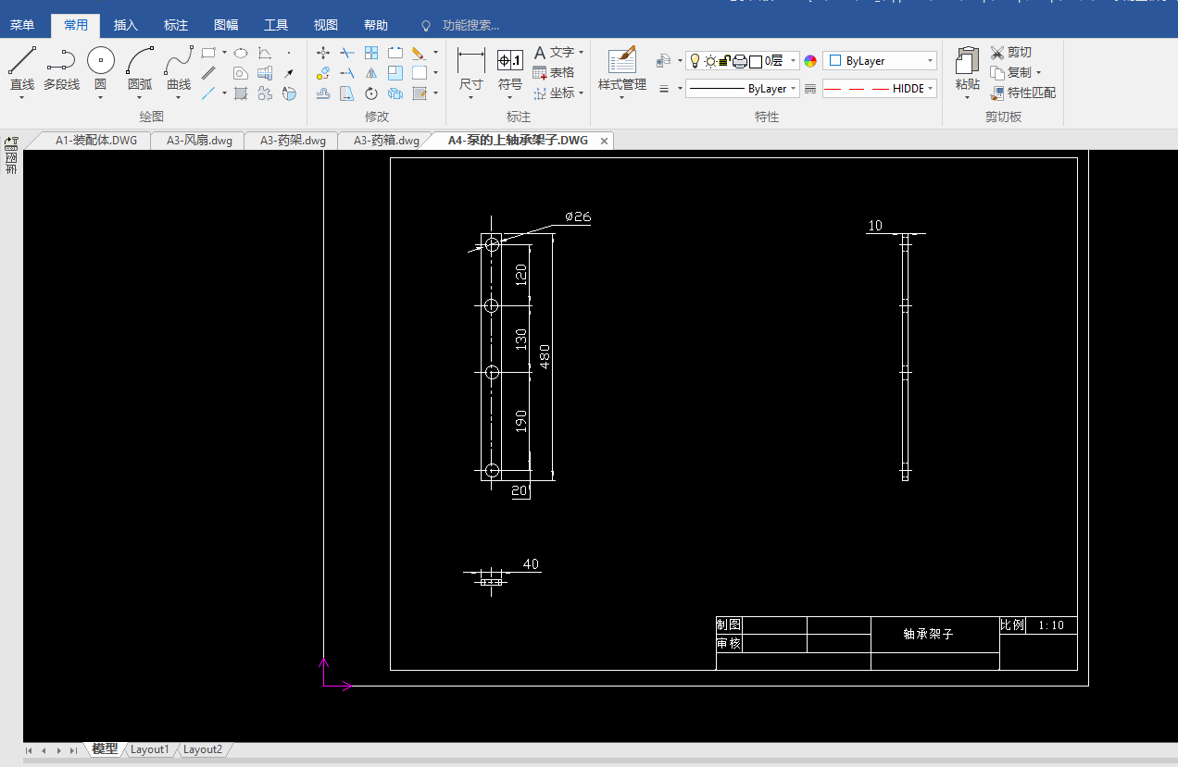Open the ByLayer lineweight dropdown

(743, 89)
